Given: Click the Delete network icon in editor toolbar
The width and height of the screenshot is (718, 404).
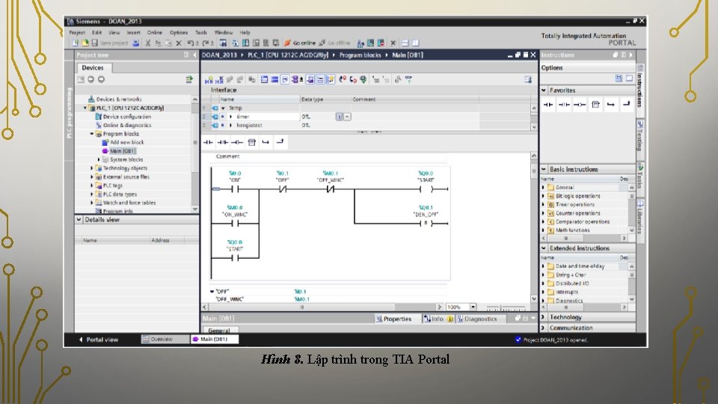Looking at the screenshot, I should tap(219, 80).
